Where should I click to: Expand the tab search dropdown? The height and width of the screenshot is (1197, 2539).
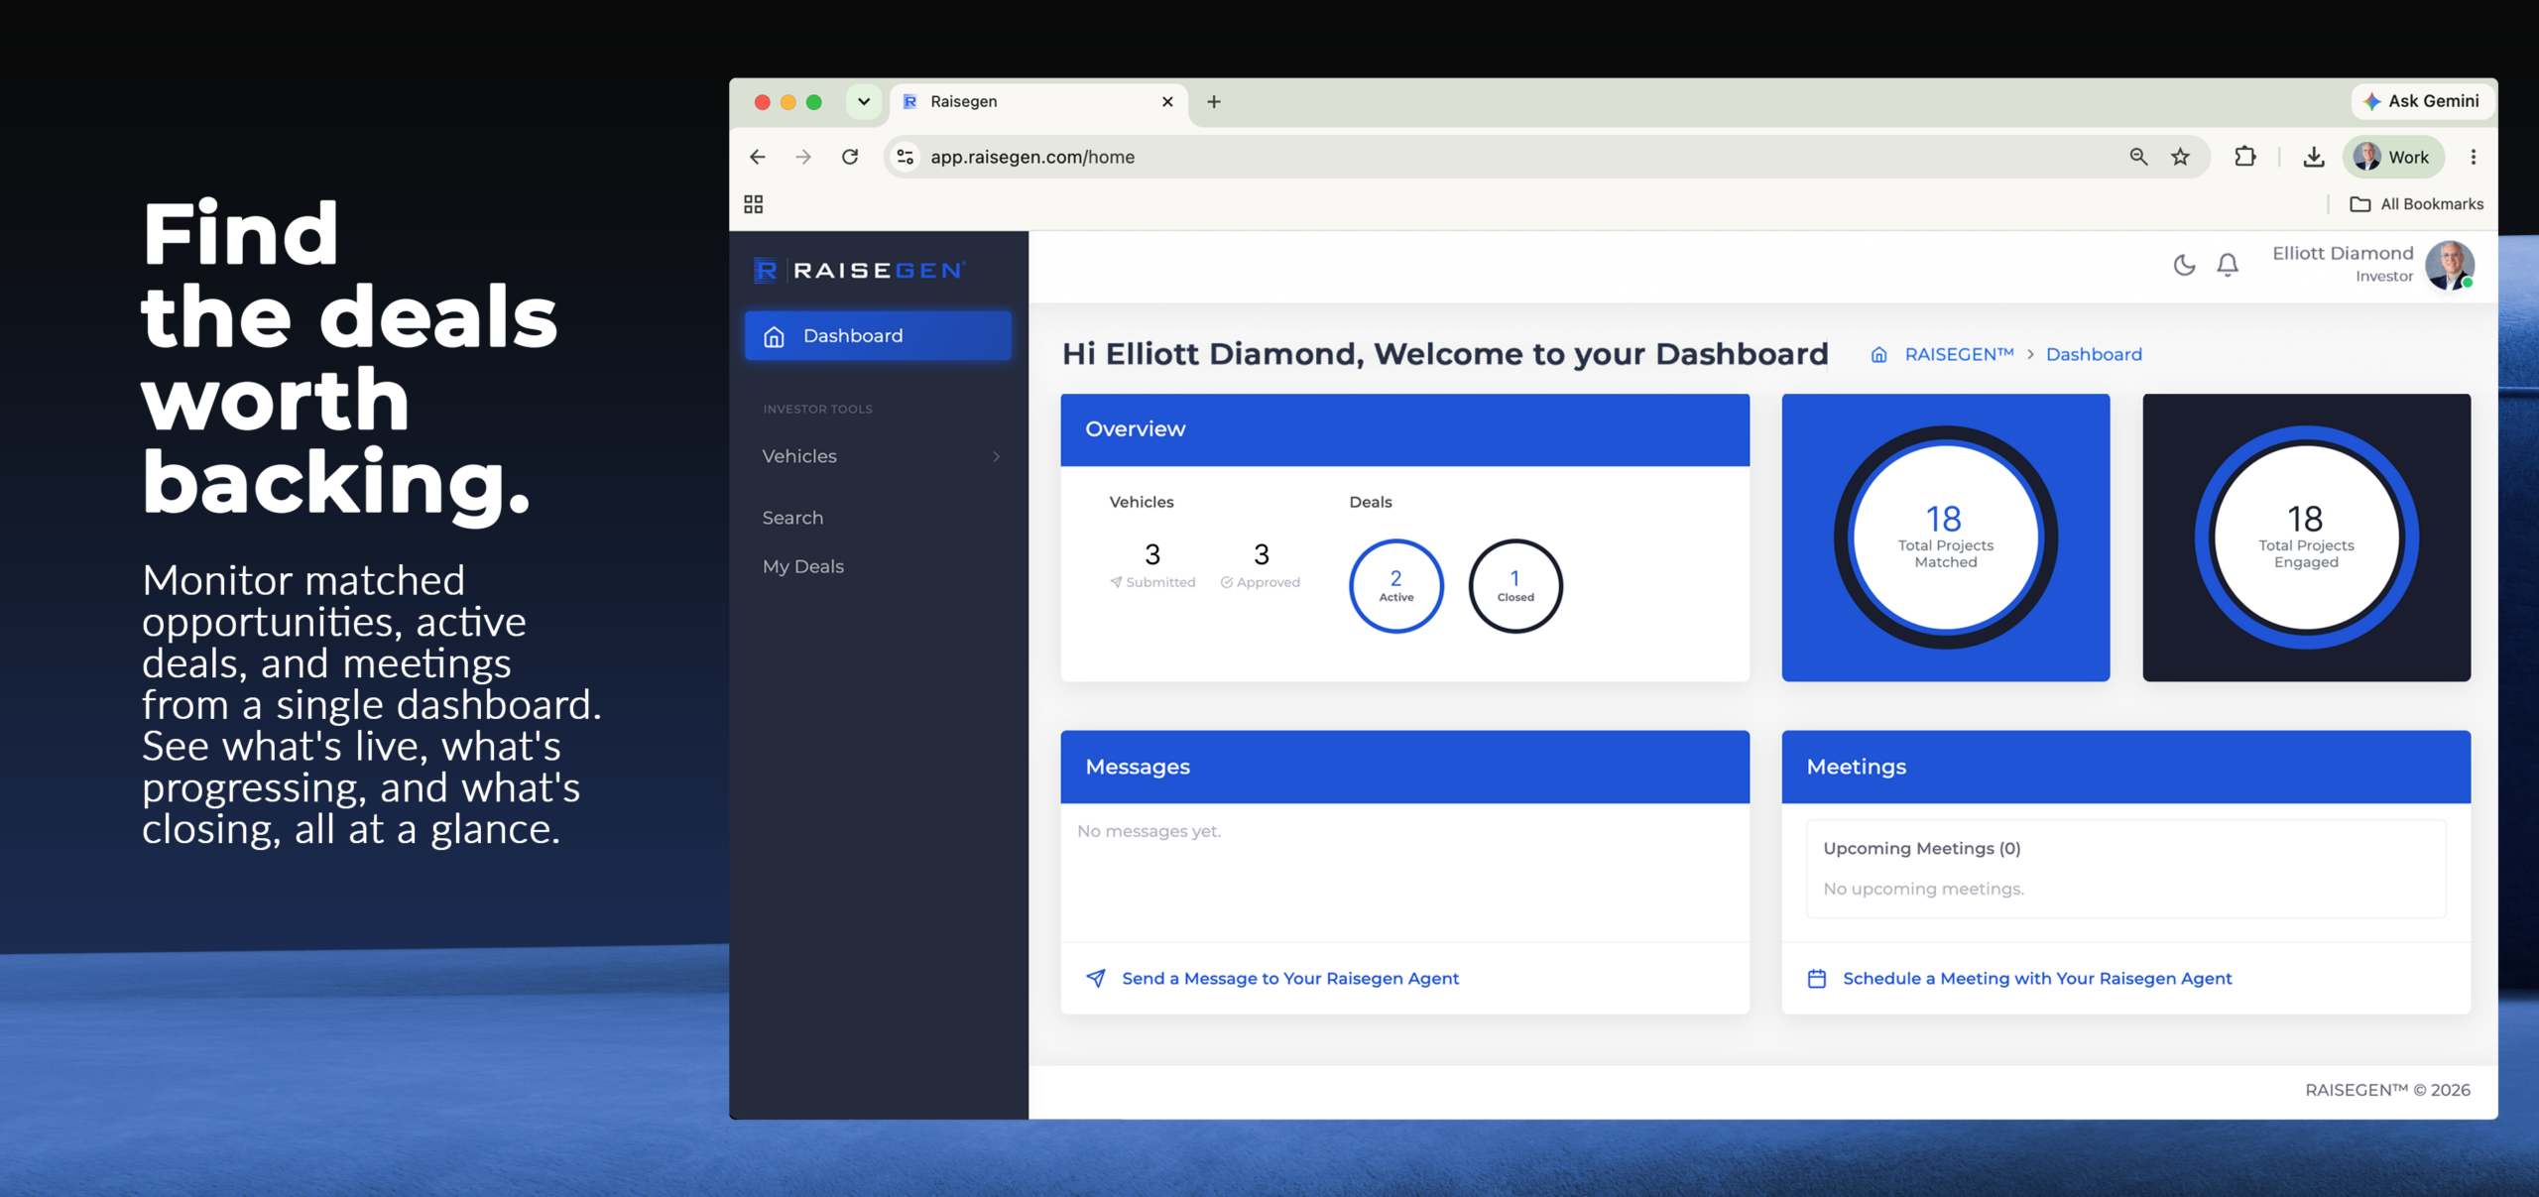click(864, 101)
